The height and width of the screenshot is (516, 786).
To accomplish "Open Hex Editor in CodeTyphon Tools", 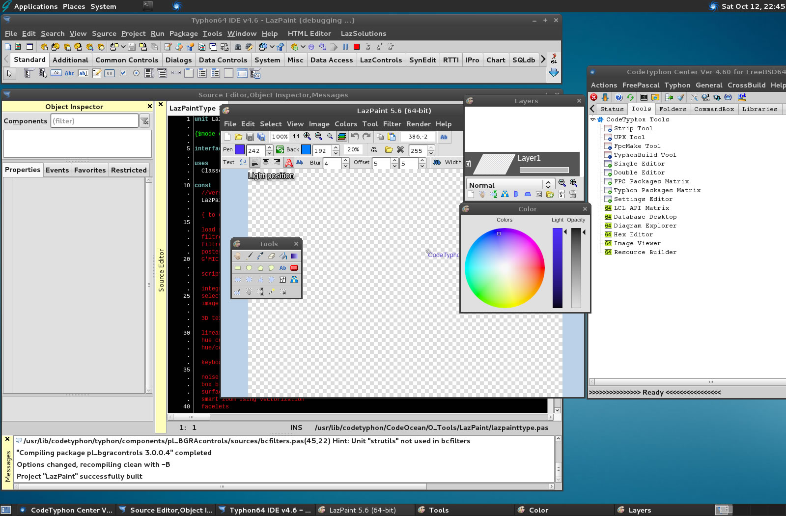I will 633,234.
